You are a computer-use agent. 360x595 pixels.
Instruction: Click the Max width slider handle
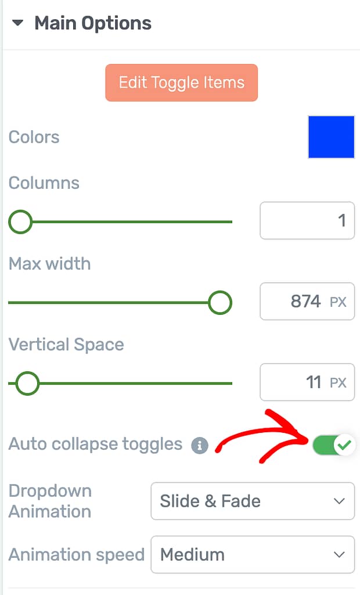[220, 302]
